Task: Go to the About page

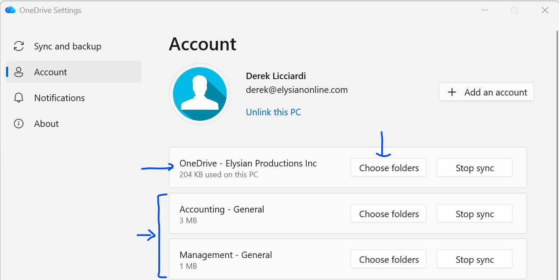Action: point(73,123)
